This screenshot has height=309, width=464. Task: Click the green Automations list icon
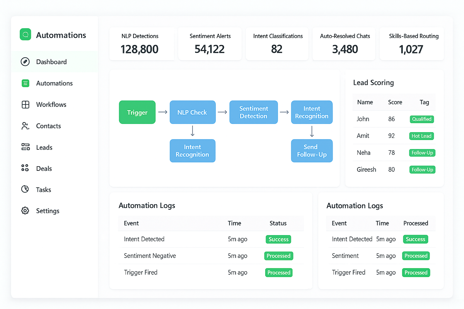25,83
